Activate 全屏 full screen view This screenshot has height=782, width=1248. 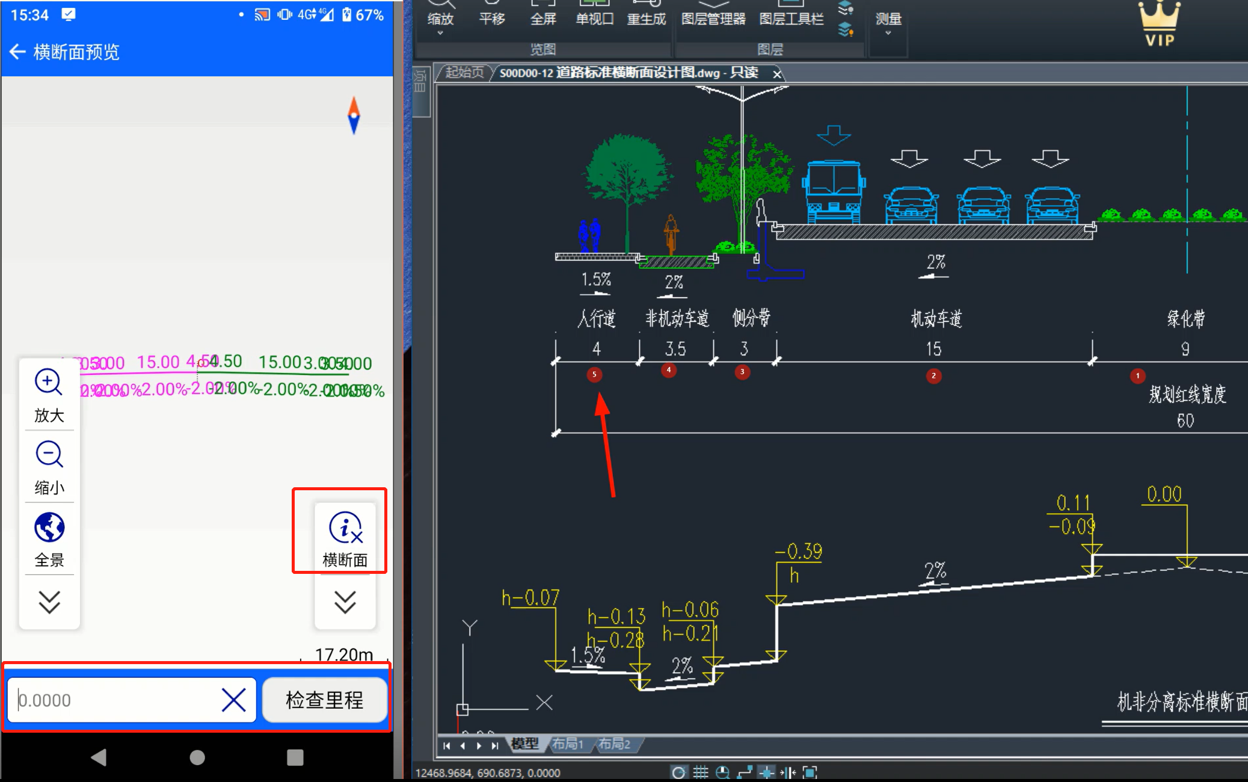tap(543, 13)
